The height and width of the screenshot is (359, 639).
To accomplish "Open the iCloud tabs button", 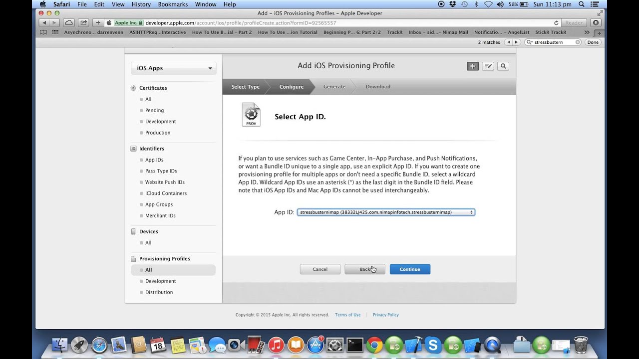I will pyautogui.click(x=69, y=23).
